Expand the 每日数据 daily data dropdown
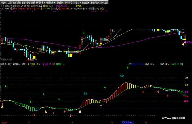This screenshot has height=124, width=192. point(51,3)
